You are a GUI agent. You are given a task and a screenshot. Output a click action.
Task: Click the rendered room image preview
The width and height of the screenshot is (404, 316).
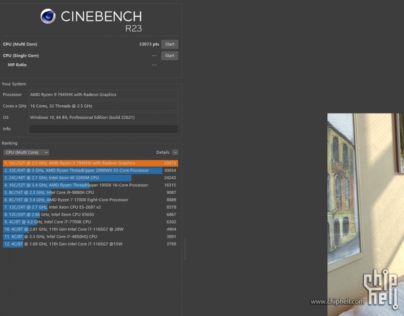click(366, 215)
